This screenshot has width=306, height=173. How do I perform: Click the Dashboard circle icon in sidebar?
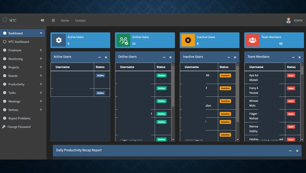point(5,33)
